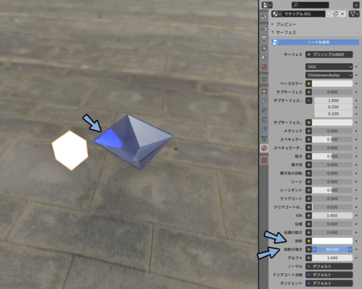Open the Output properties tab icon
Viewport: 362px width, 289px height.
pos(264,38)
